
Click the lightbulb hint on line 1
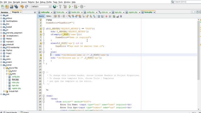41,20
